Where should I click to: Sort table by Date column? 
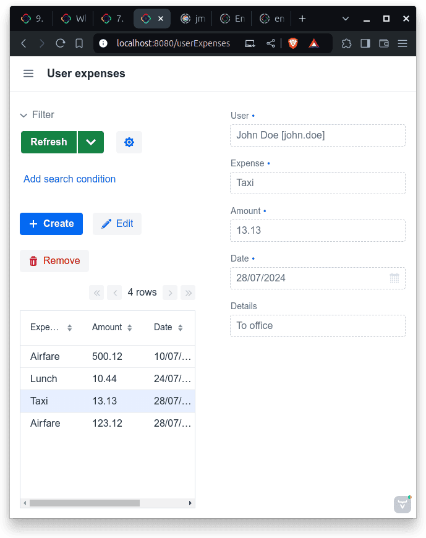click(180, 328)
